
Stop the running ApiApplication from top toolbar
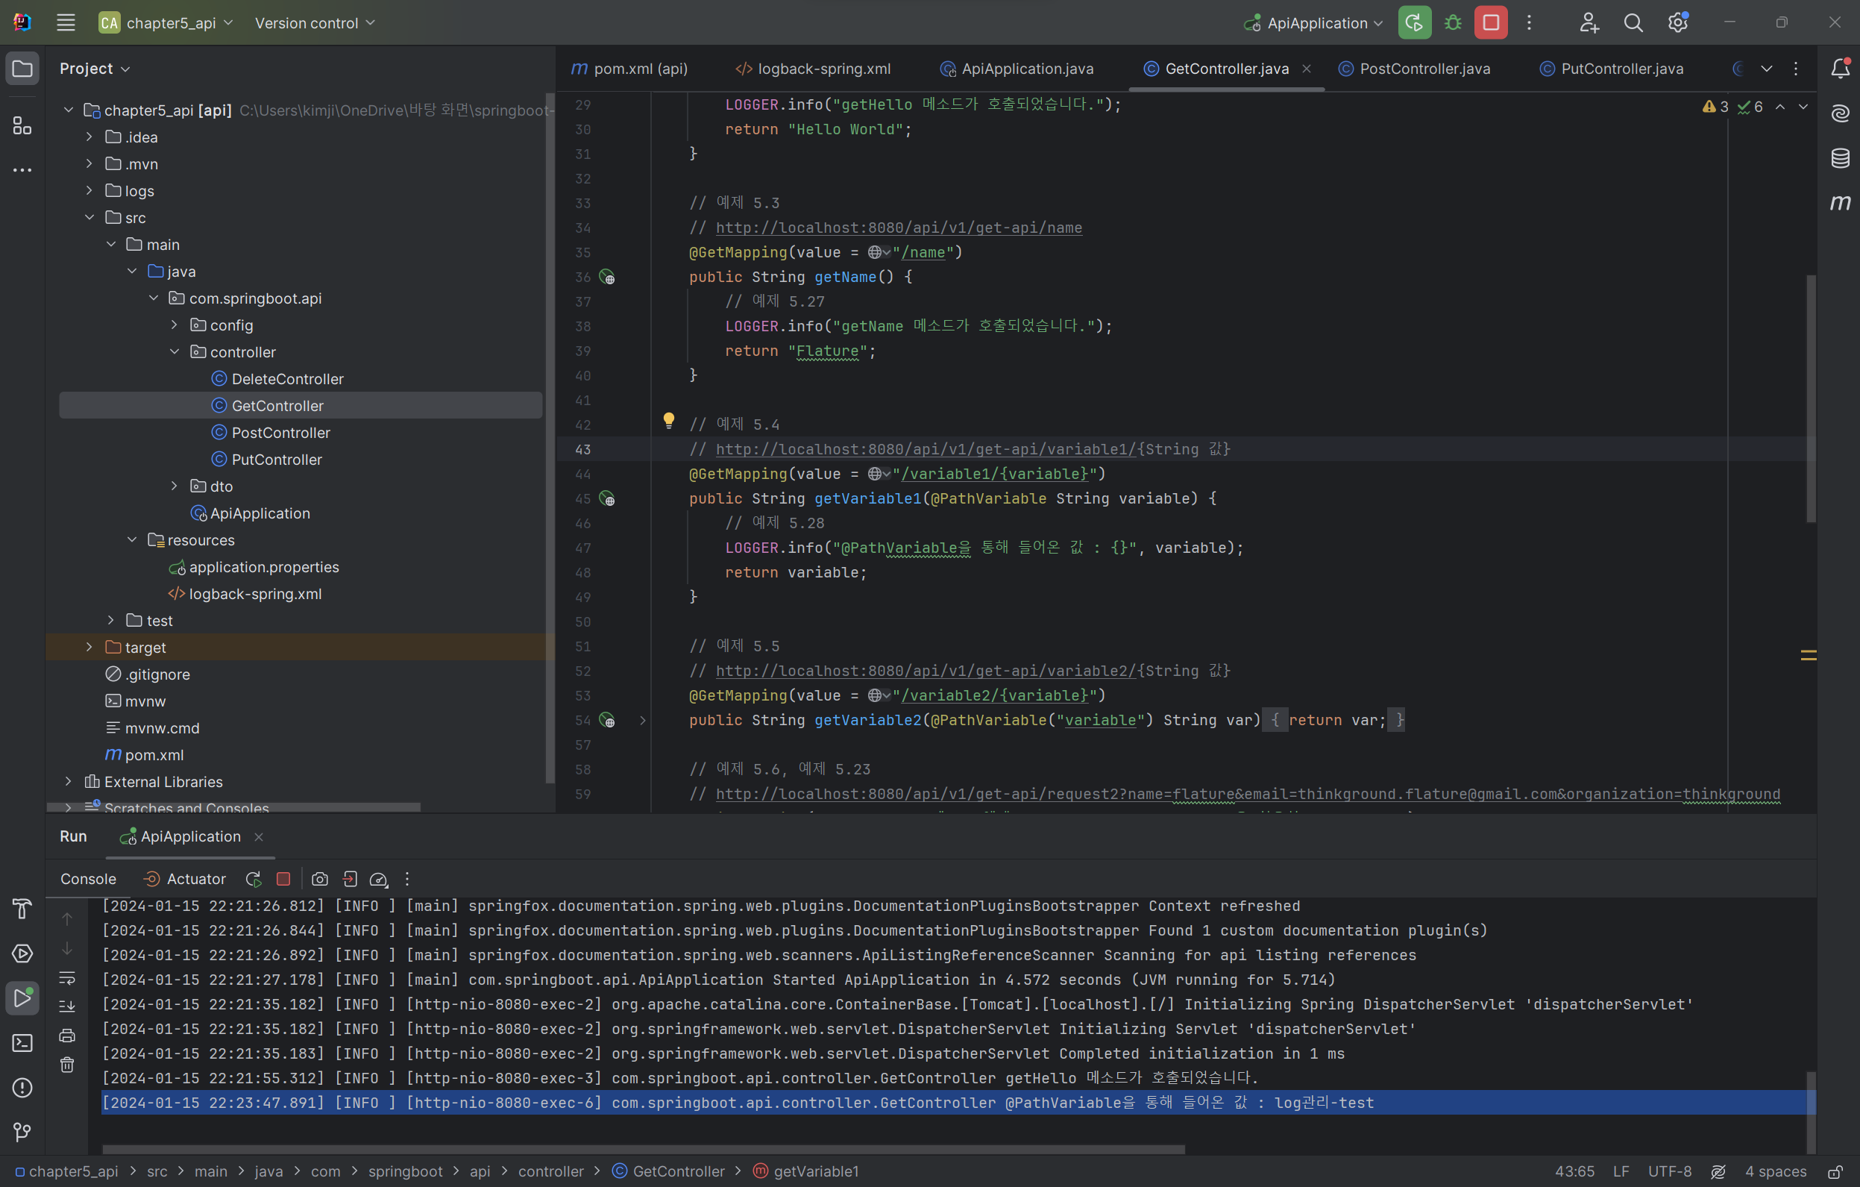click(x=1491, y=23)
